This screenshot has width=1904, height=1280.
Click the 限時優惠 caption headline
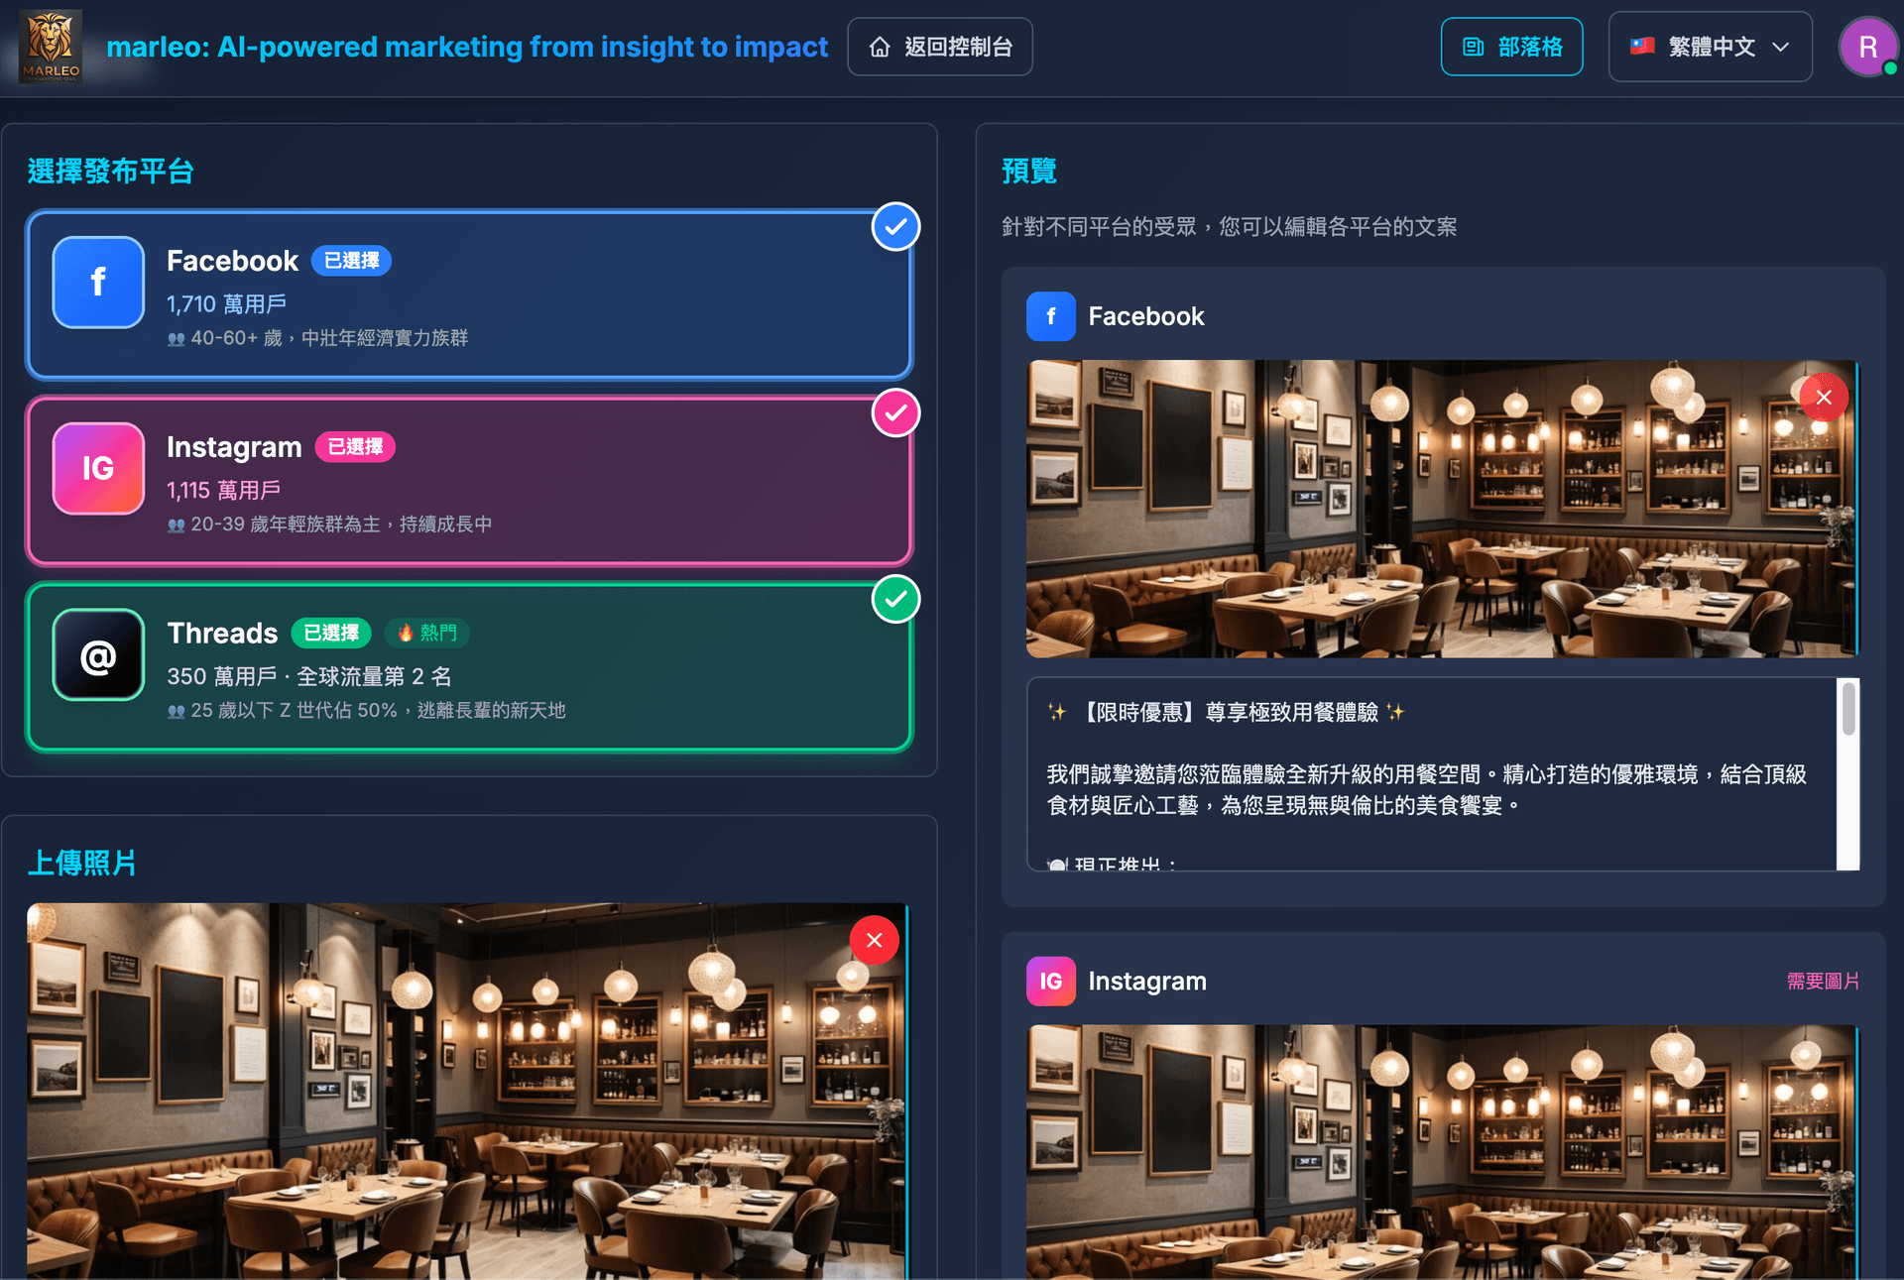[x=1227, y=712]
